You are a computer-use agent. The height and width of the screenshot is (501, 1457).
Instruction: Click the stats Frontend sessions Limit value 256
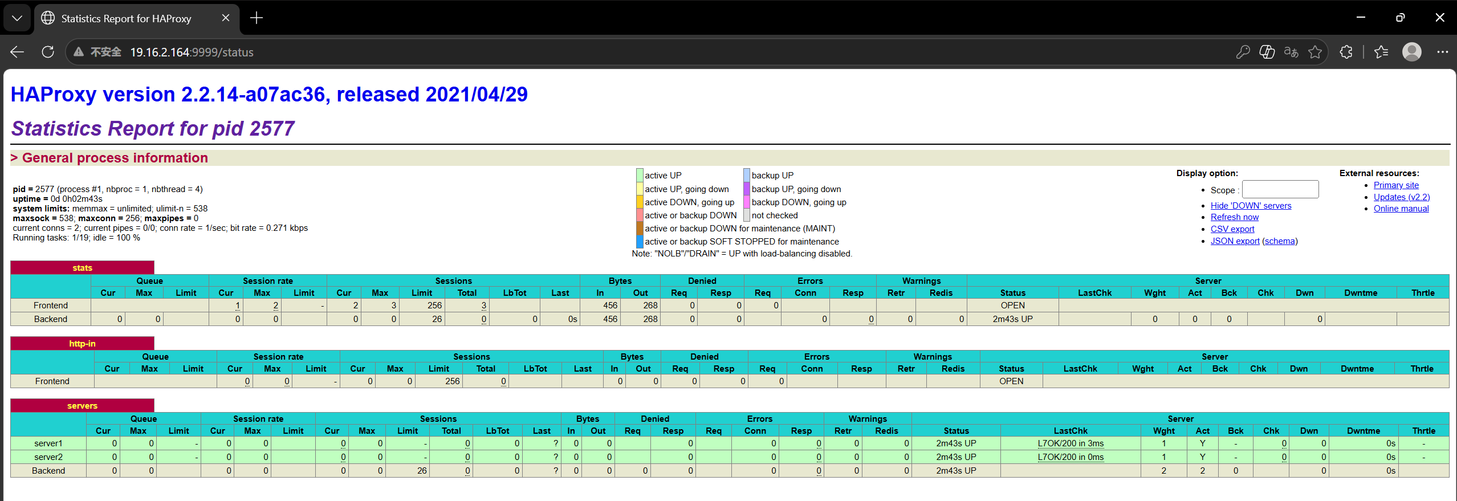click(434, 306)
